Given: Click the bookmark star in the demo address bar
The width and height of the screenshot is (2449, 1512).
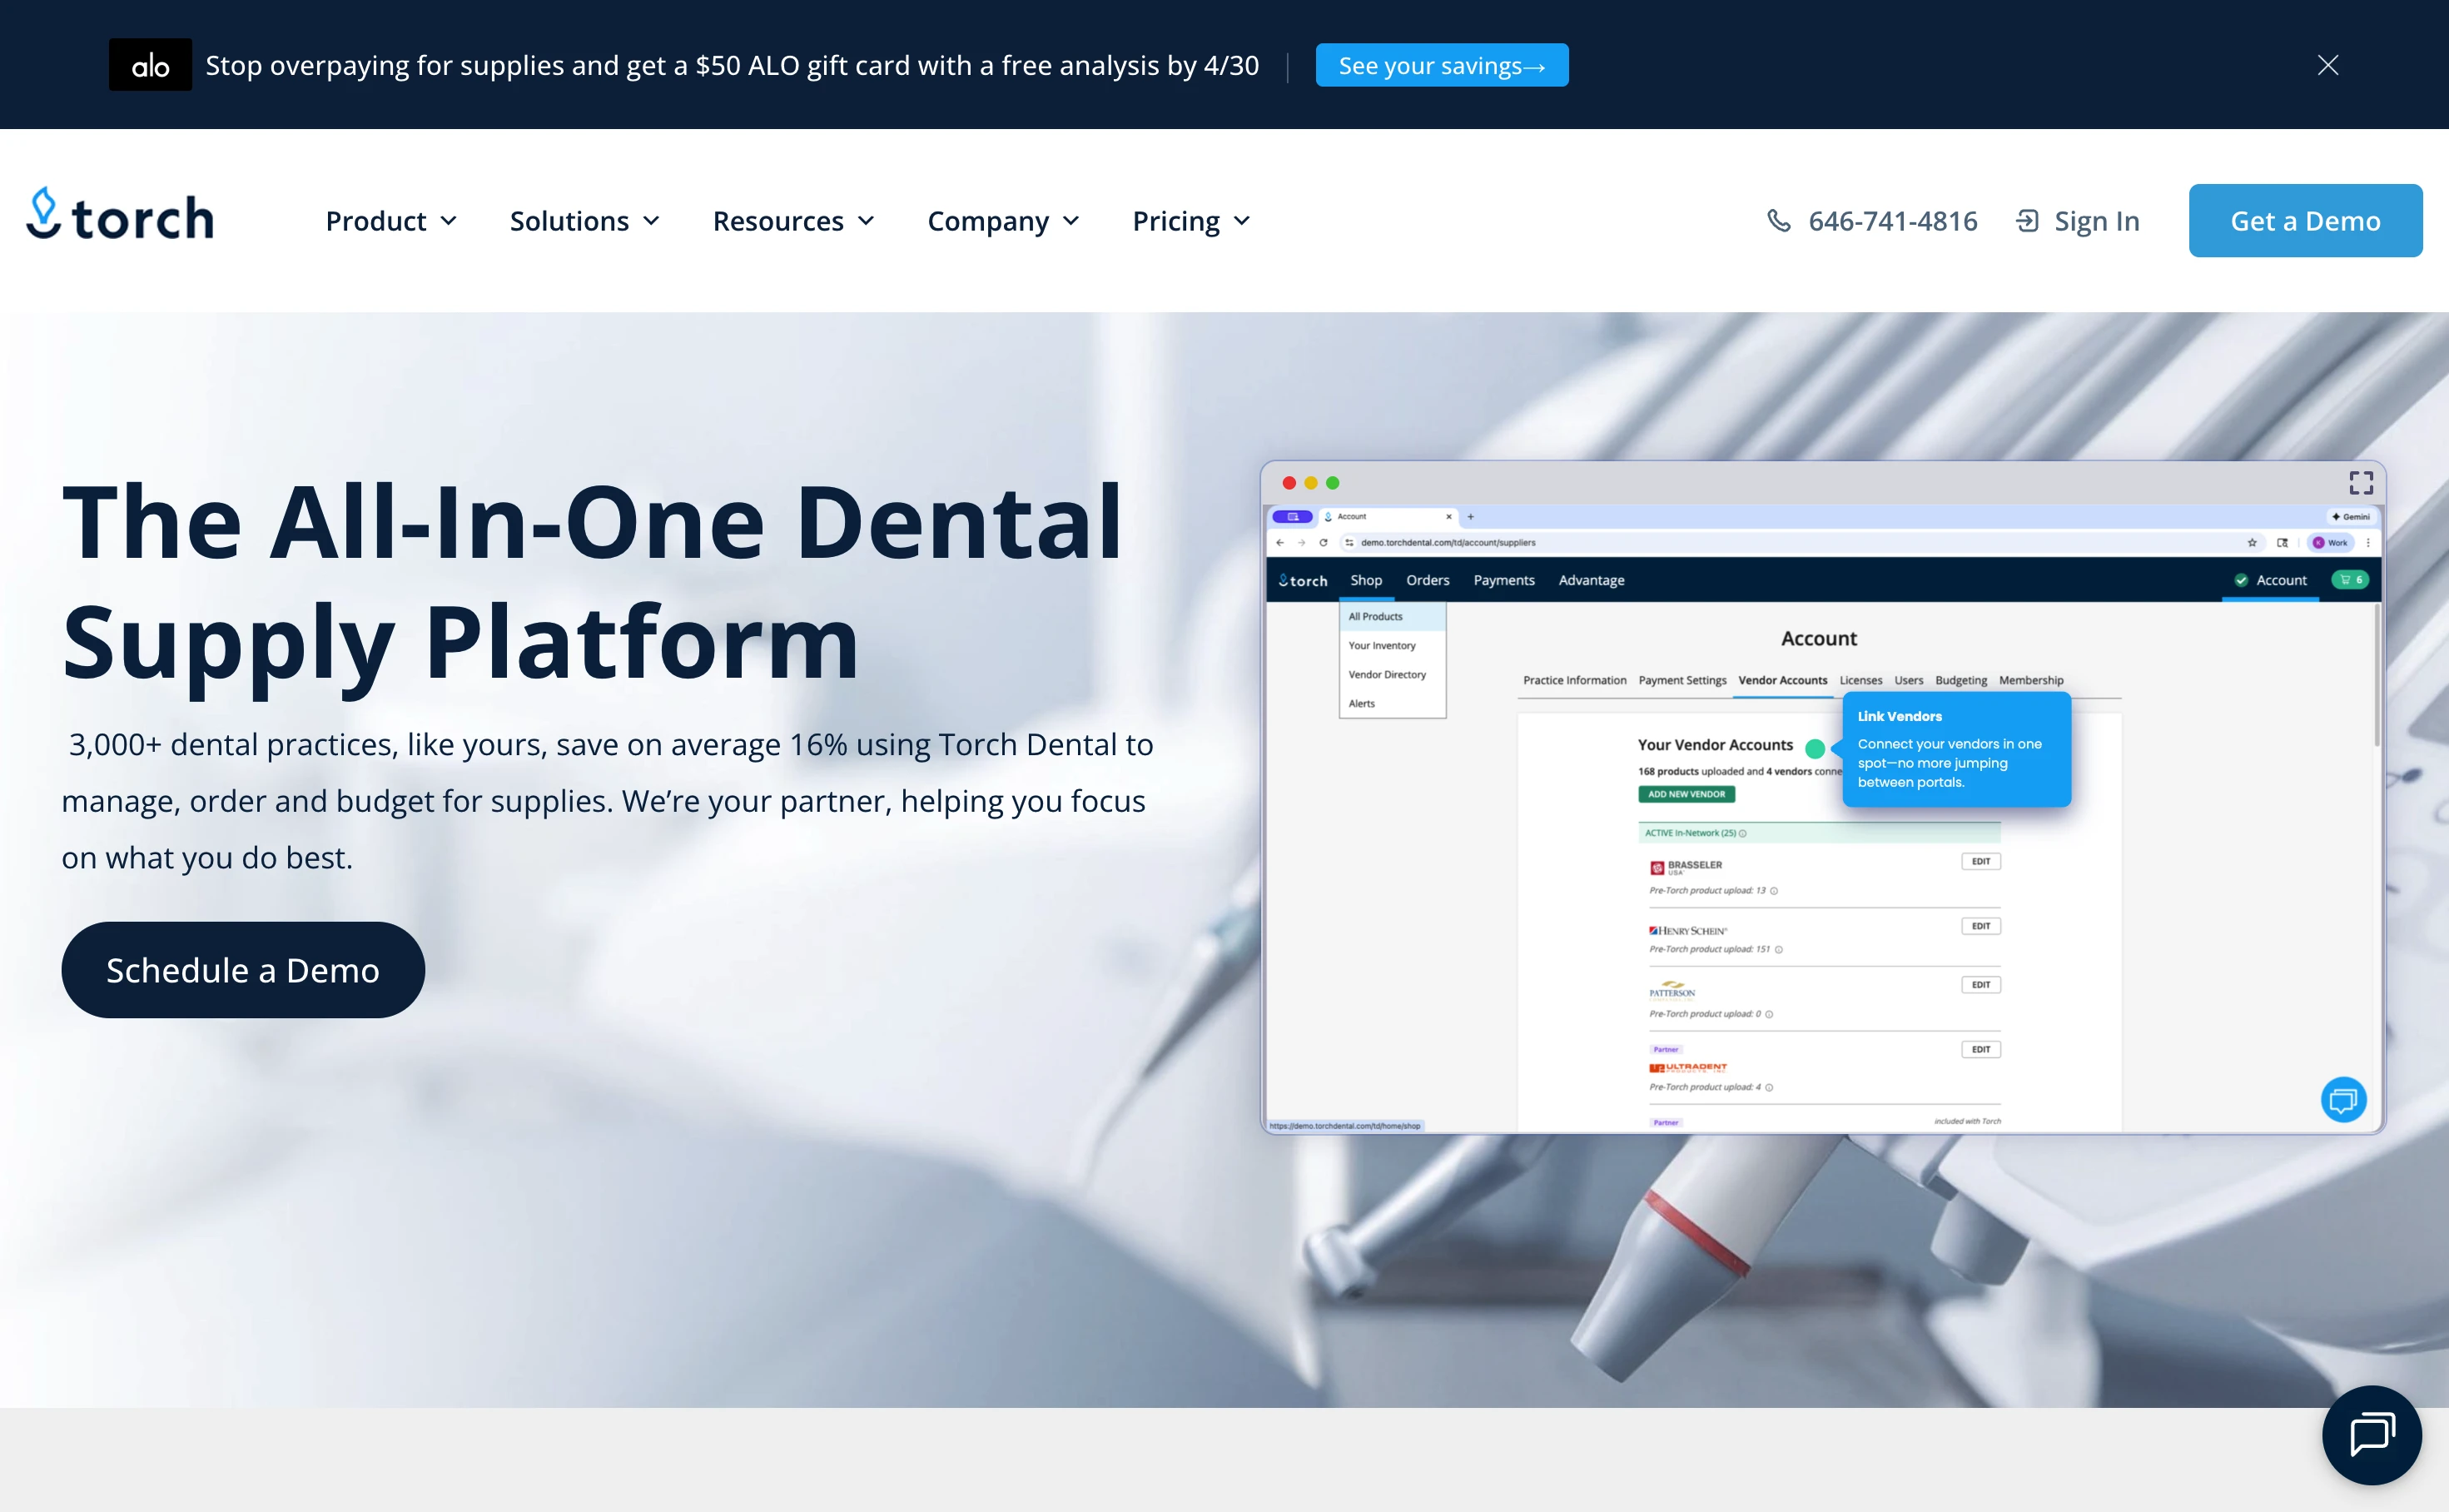Looking at the screenshot, I should [2253, 543].
